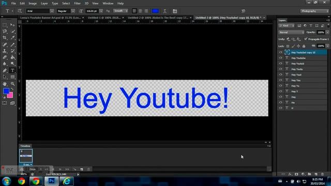Screen dimensions: 331x186
Task: Click the blue foreground color swatch
Action: (6, 91)
